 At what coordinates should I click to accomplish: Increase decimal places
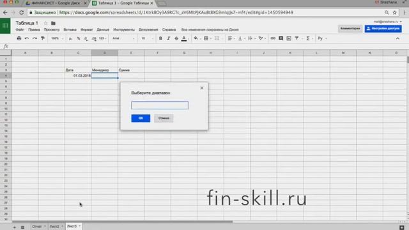pyautogui.click(x=94, y=38)
